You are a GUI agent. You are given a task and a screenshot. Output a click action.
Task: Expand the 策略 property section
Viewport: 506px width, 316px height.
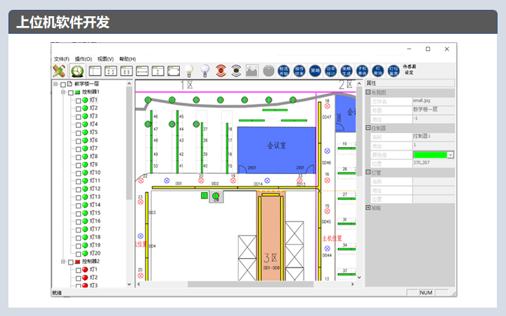pyautogui.click(x=368, y=208)
